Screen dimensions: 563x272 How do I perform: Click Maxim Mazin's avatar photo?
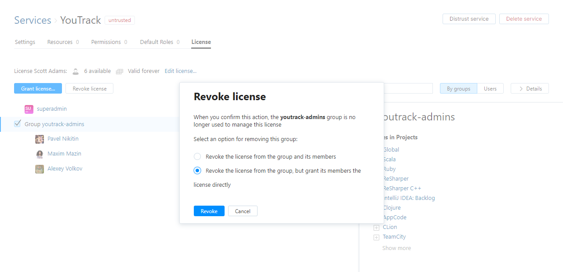coord(40,154)
